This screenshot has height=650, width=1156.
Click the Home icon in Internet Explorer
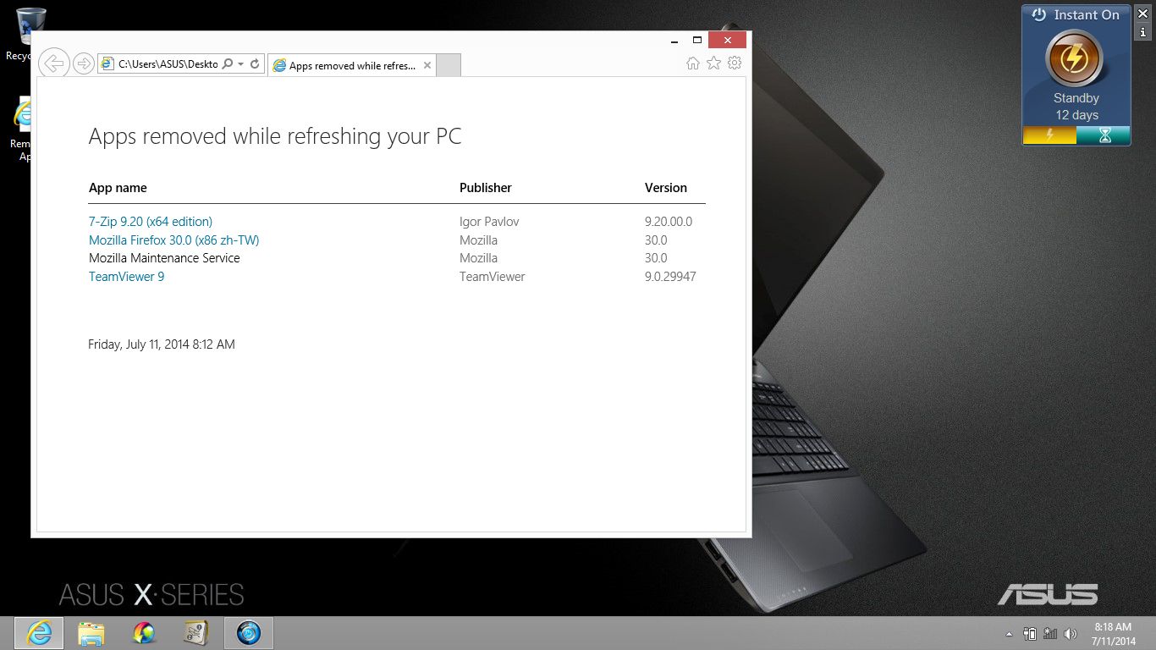693,63
